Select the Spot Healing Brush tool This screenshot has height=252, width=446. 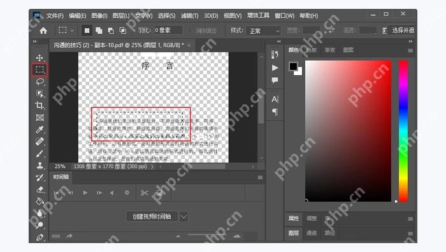pos(40,142)
